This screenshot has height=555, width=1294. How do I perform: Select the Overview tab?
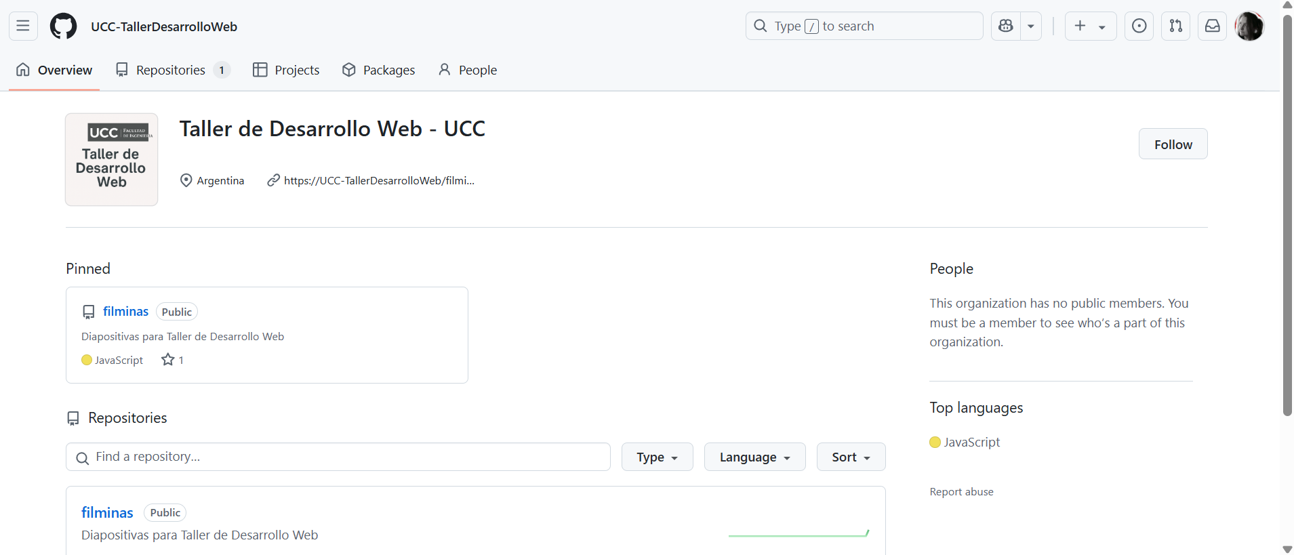click(x=54, y=70)
